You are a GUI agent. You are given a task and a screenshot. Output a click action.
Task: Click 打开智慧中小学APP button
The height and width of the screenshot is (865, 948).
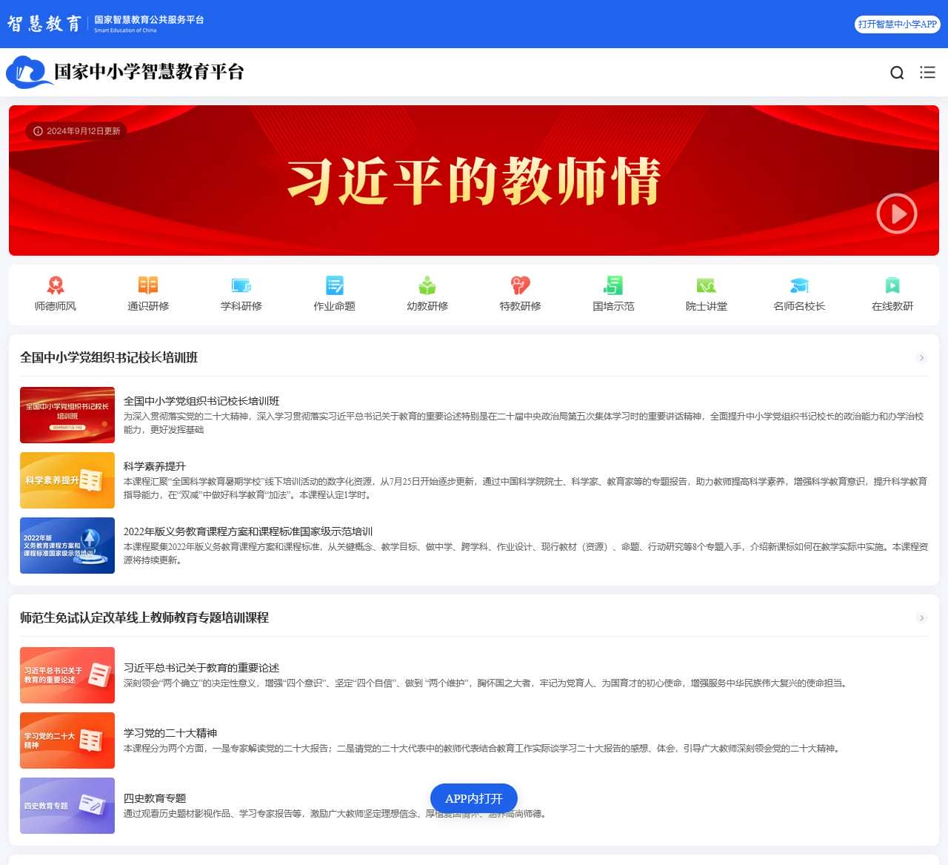(897, 24)
